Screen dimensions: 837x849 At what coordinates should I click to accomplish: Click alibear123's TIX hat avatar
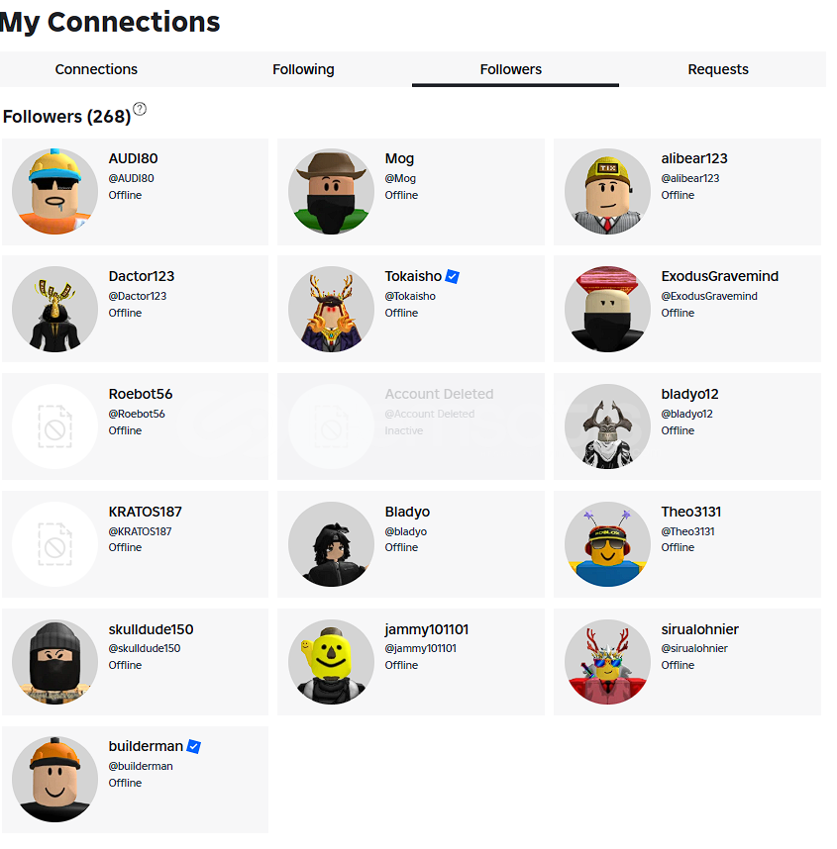pyautogui.click(x=607, y=192)
